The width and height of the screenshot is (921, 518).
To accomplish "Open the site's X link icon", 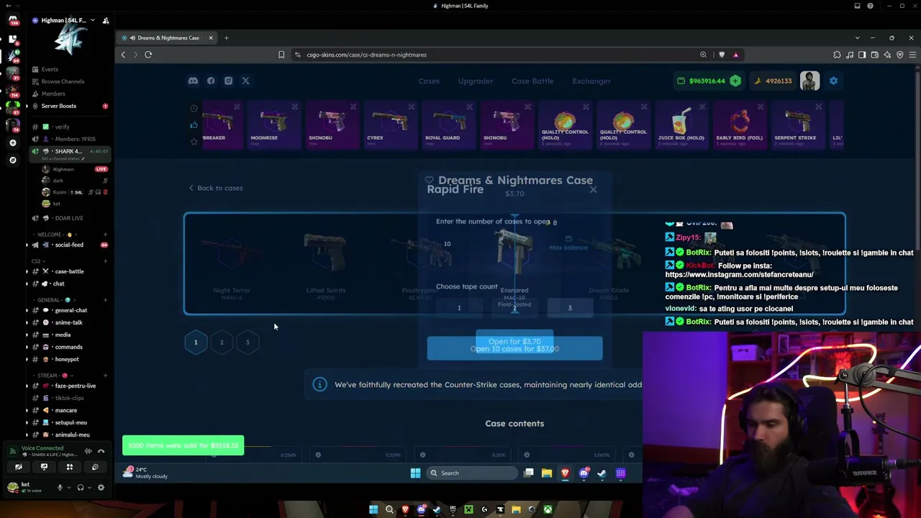I will (245, 81).
